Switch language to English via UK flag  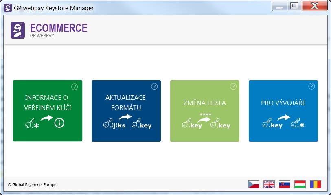click(x=269, y=184)
